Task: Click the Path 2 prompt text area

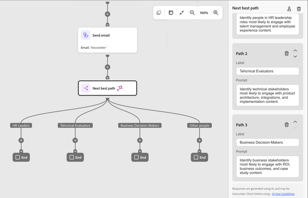Action: click(267, 95)
